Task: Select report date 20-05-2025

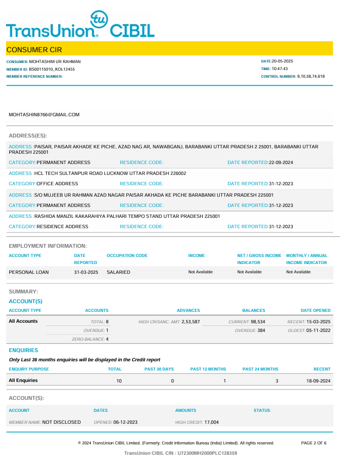Action: coord(282,61)
